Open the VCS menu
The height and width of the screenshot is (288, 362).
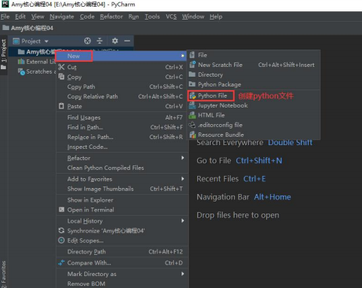point(171,17)
